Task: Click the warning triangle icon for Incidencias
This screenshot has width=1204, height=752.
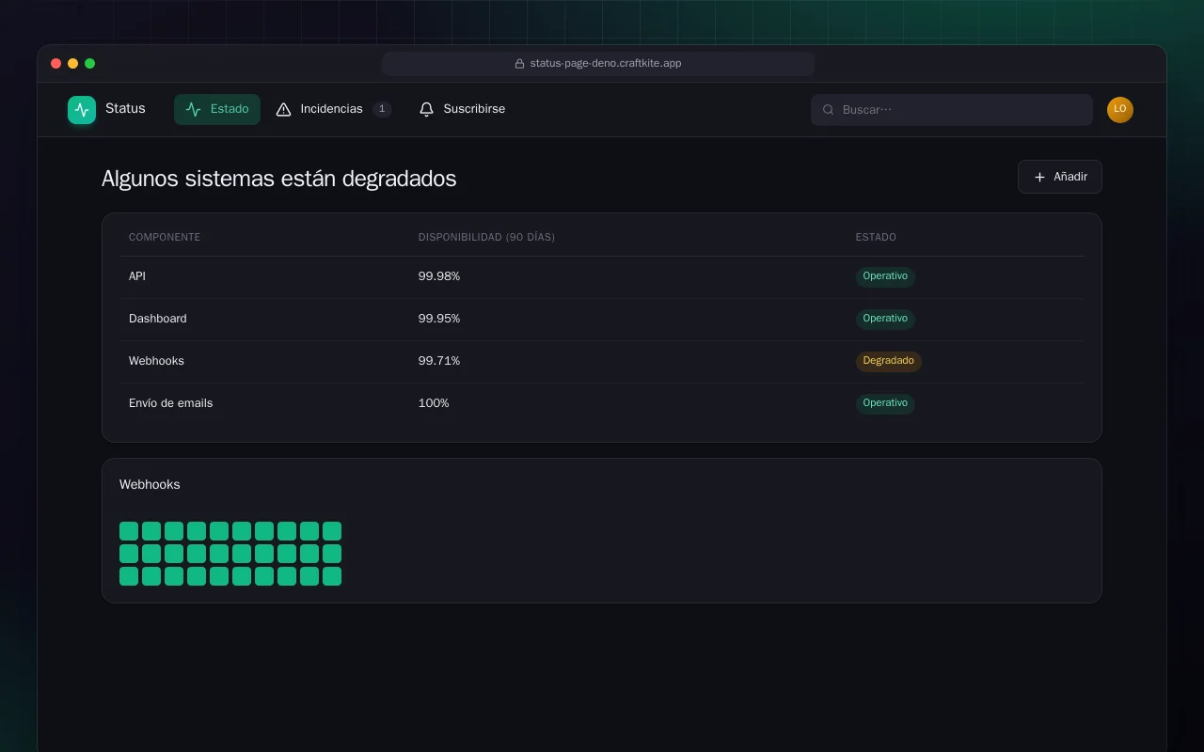Action: tap(283, 109)
